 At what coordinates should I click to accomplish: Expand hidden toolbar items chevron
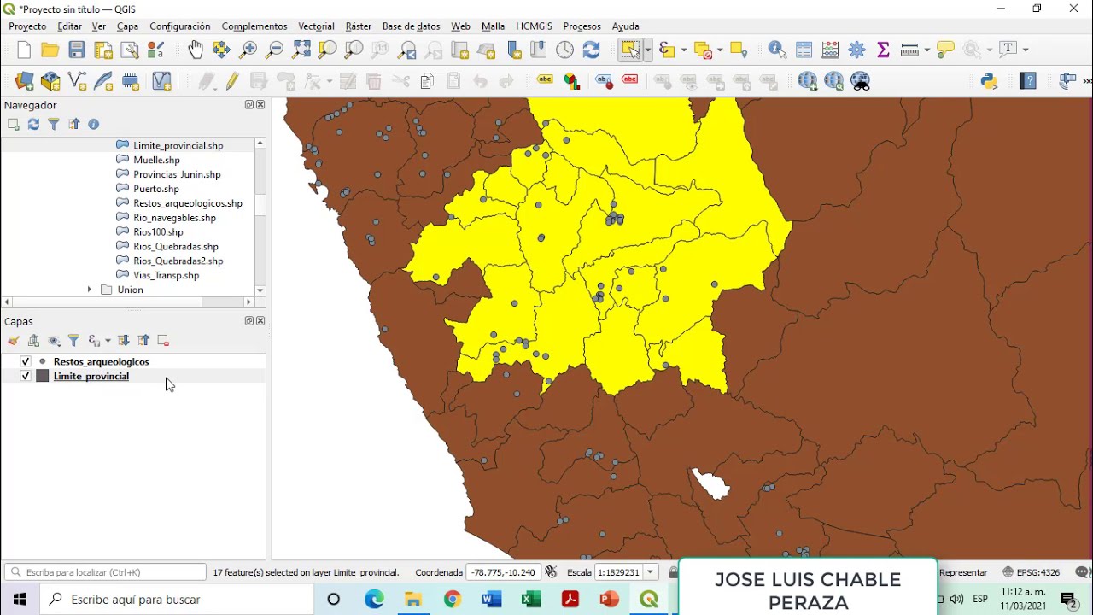(x=1087, y=81)
